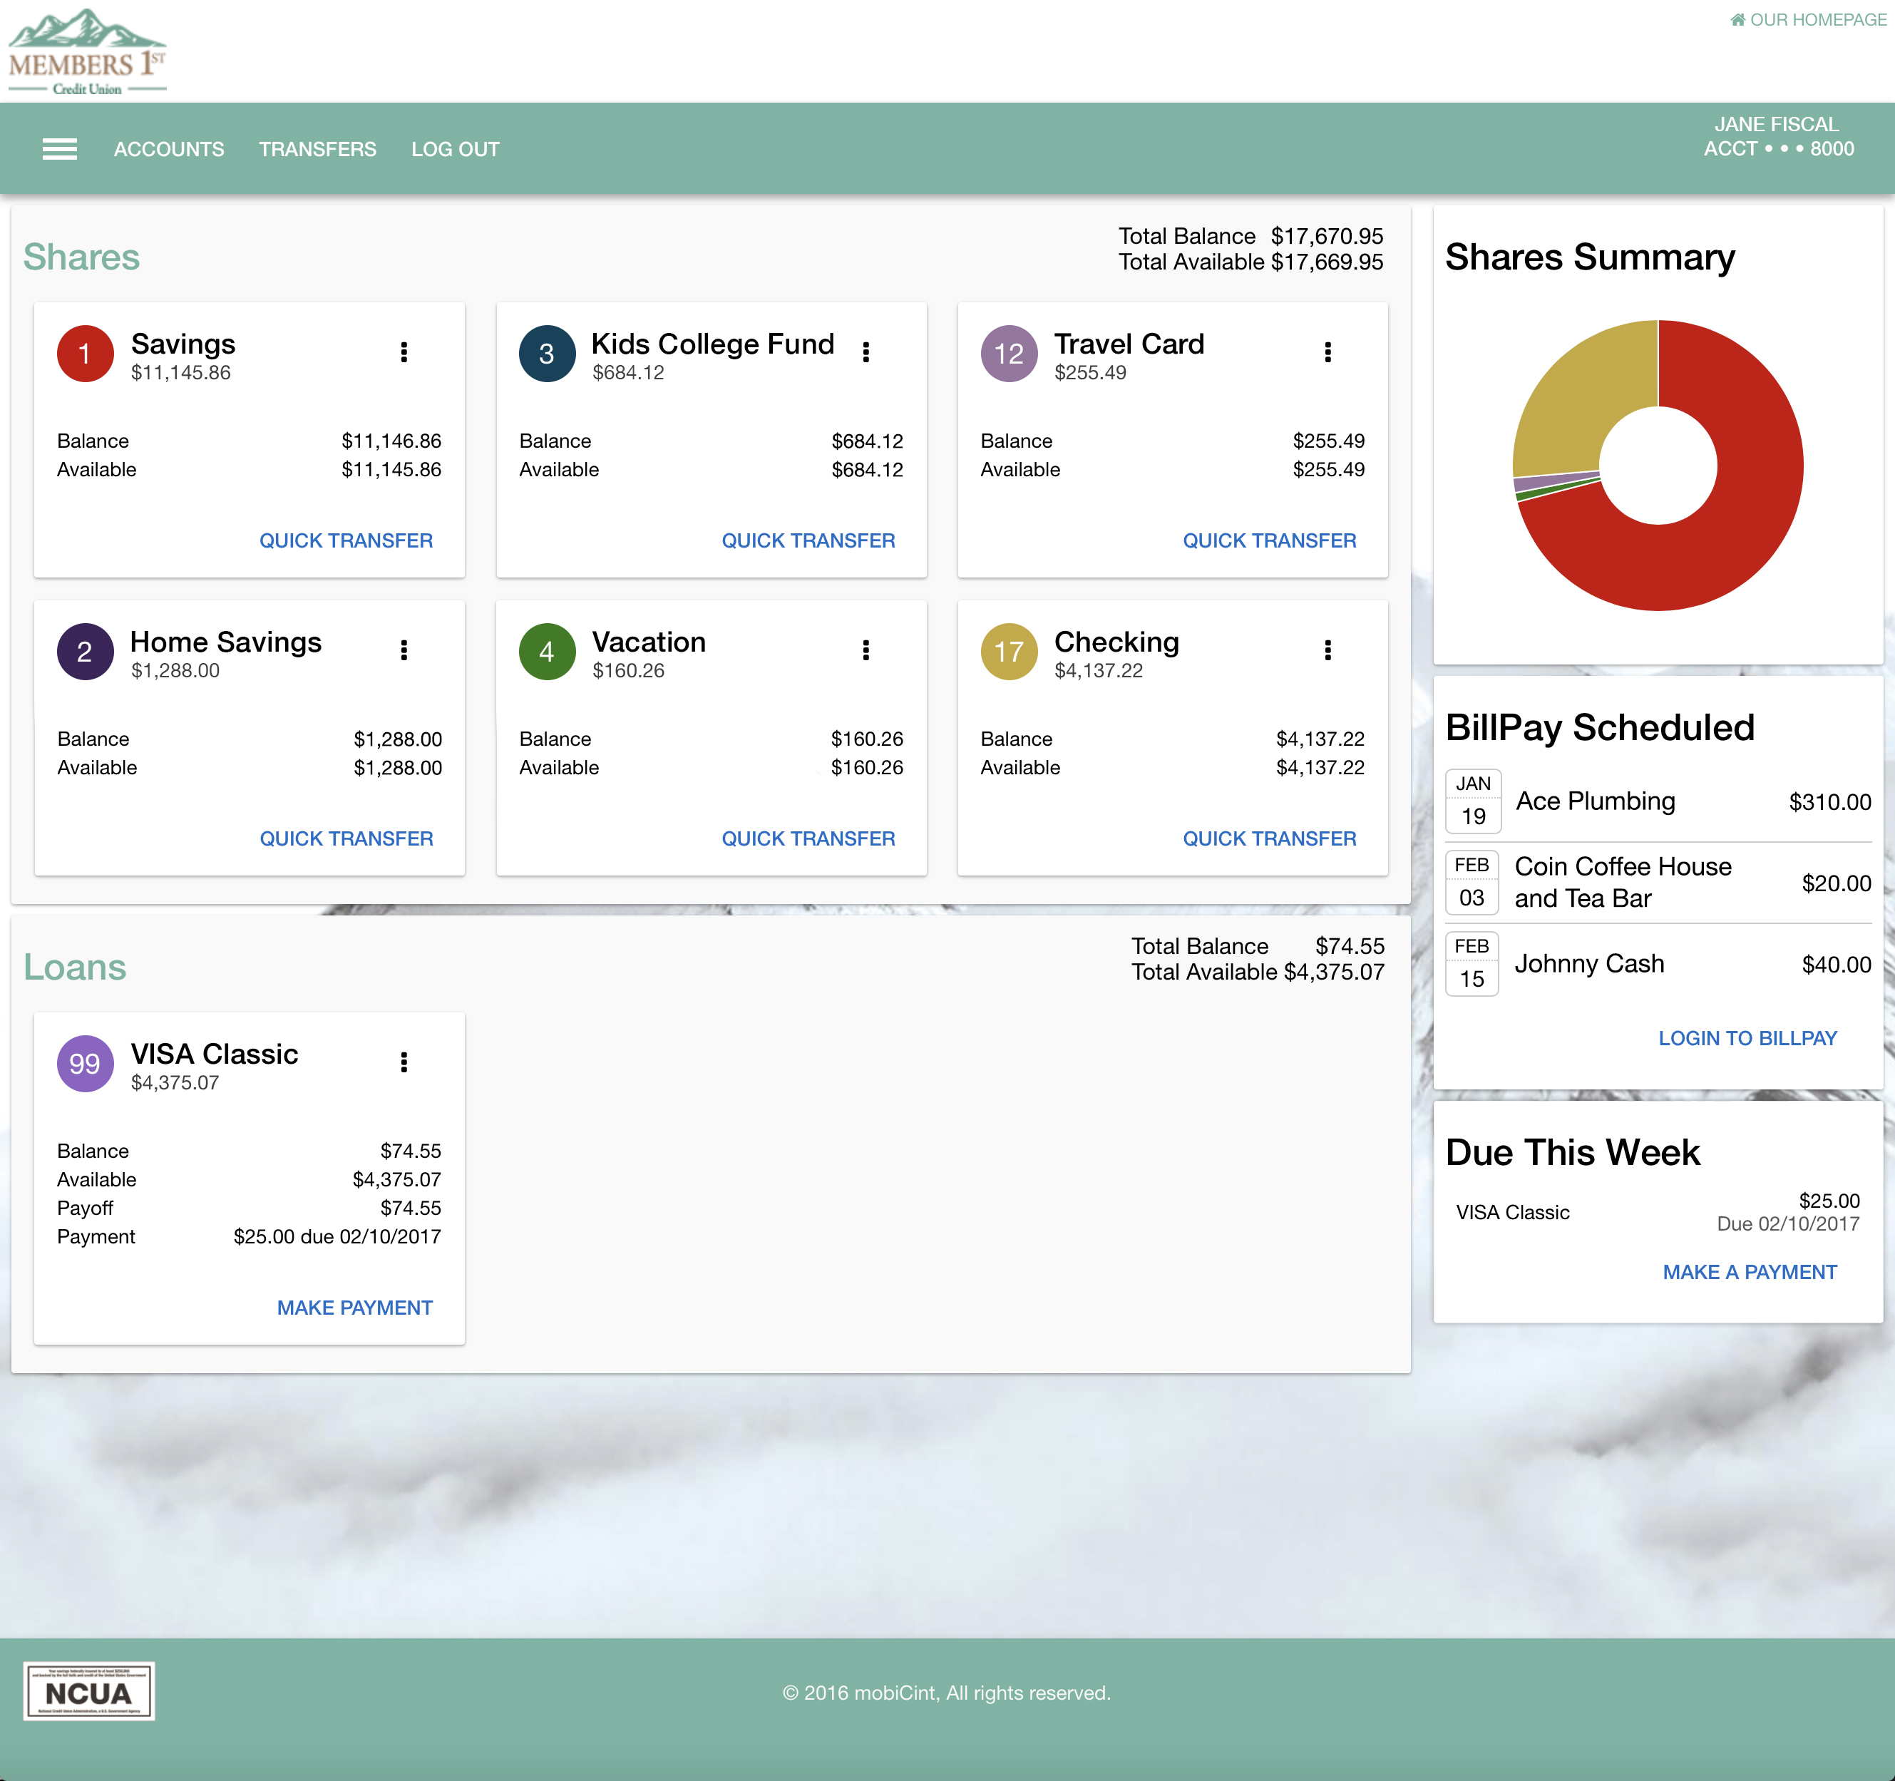Click the VISA Classic loan card title

[x=215, y=1054]
